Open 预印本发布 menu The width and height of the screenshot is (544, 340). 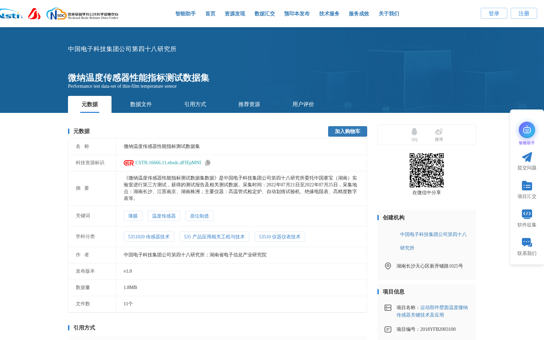[x=297, y=14]
